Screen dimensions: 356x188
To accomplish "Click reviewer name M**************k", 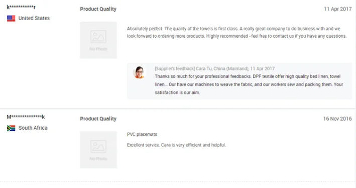I will (26, 117).
